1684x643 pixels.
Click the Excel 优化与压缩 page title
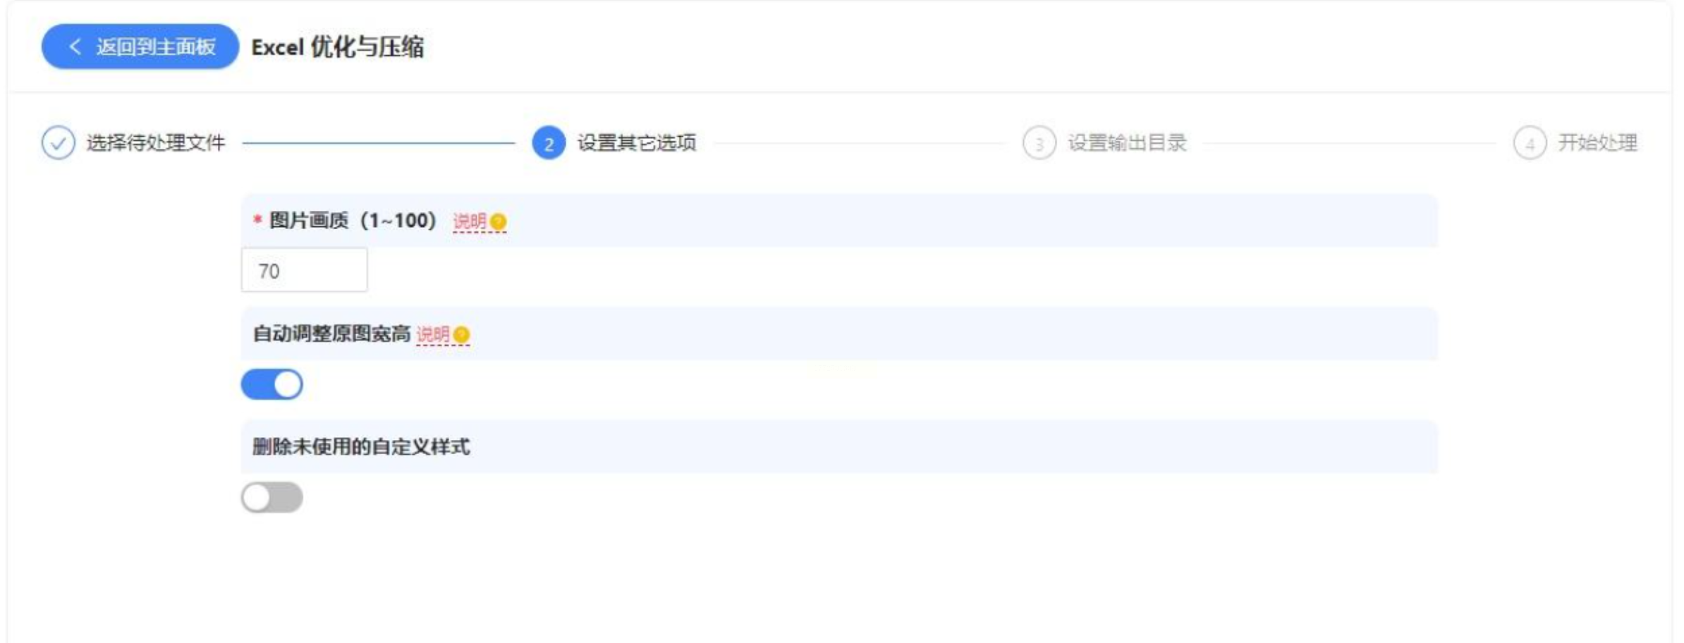click(x=338, y=47)
